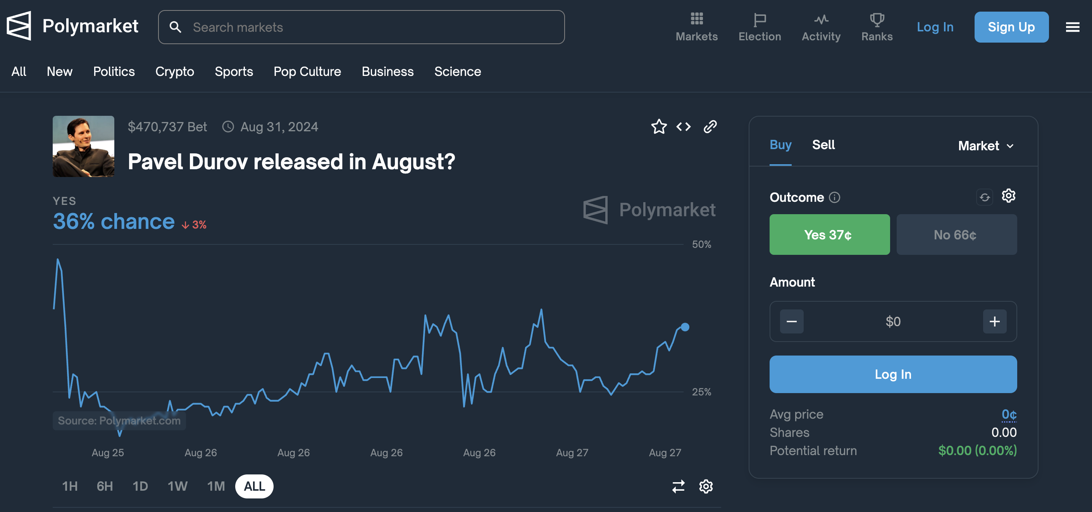Click the Polymarket logo icon

[x=19, y=26]
